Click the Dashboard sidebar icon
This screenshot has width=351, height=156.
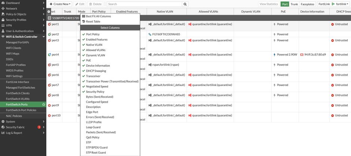point(3,3)
